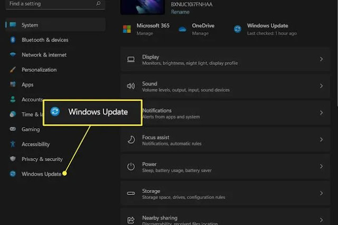Click the 'Sleep, battery usage, battery saver' text
This screenshot has height=225, width=338.
click(177, 171)
